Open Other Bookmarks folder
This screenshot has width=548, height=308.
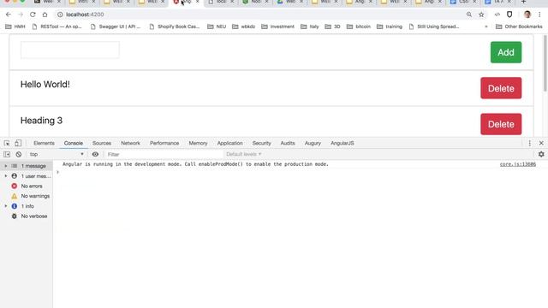[519, 27]
